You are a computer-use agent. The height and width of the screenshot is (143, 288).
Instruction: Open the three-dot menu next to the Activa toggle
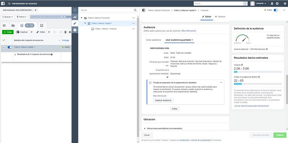284,10
